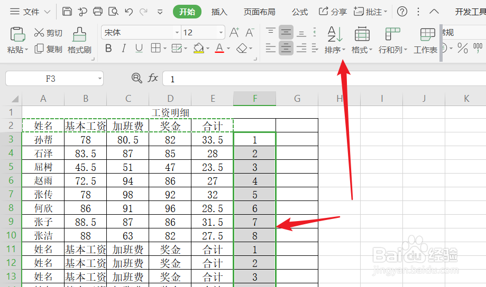This screenshot has width=486, height=287.
Task: Open the Name Box F3 dropdown
Action: pyautogui.click(x=100, y=79)
